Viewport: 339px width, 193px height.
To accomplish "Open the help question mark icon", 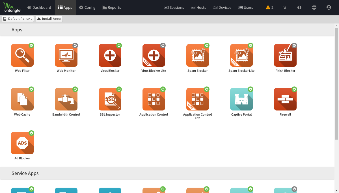I will click(x=299, y=7).
